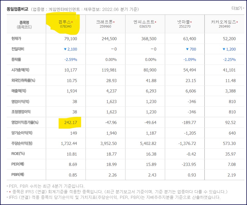
Task: Select the 당기순이익(억) row label
Action: click(x=22, y=133)
